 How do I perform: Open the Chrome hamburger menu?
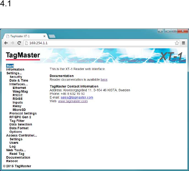pos(183,43)
